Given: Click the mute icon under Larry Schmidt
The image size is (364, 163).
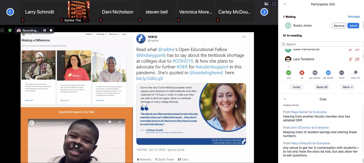Looking at the screenshot, I should (22, 20).
